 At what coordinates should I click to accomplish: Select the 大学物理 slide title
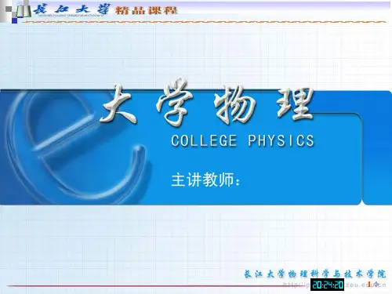[x=207, y=102]
